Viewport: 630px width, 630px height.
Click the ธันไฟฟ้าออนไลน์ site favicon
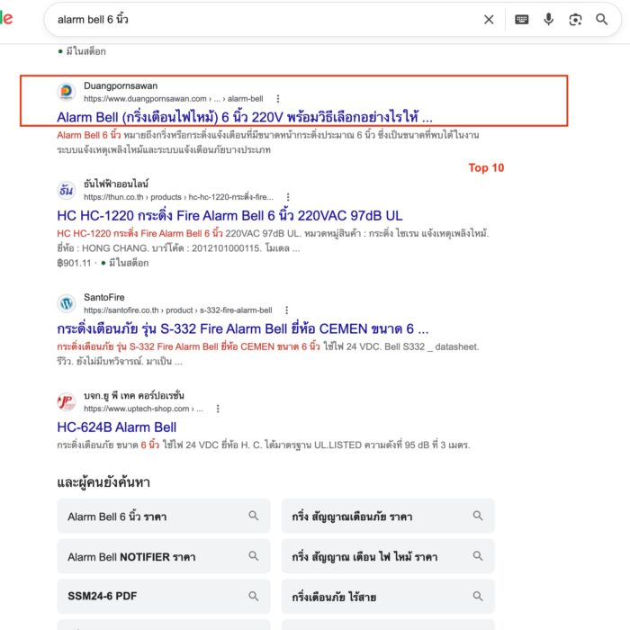[x=67, y=190]
